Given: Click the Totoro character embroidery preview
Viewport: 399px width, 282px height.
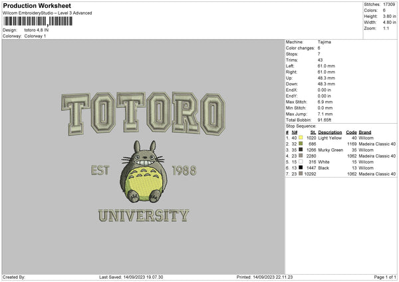Looking at the screenshot, I should point(144,172).
